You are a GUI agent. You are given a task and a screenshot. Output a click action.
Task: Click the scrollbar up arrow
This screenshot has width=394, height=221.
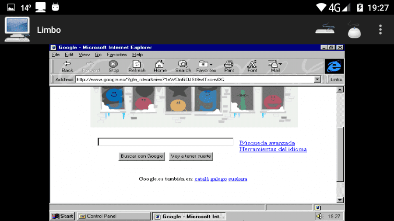click(340, 90)
